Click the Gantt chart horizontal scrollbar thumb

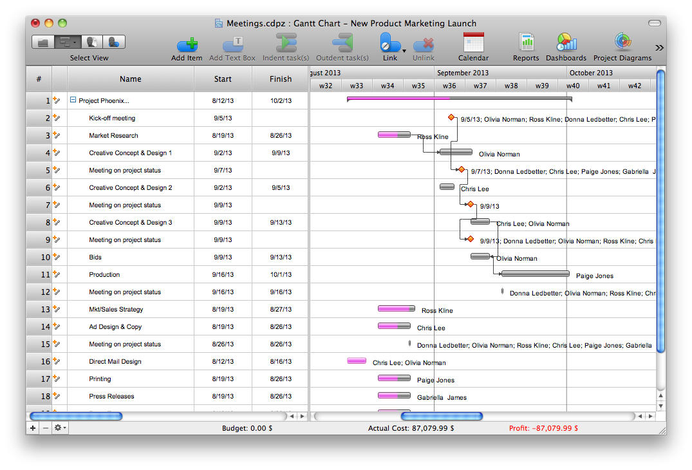pos(441,417)
